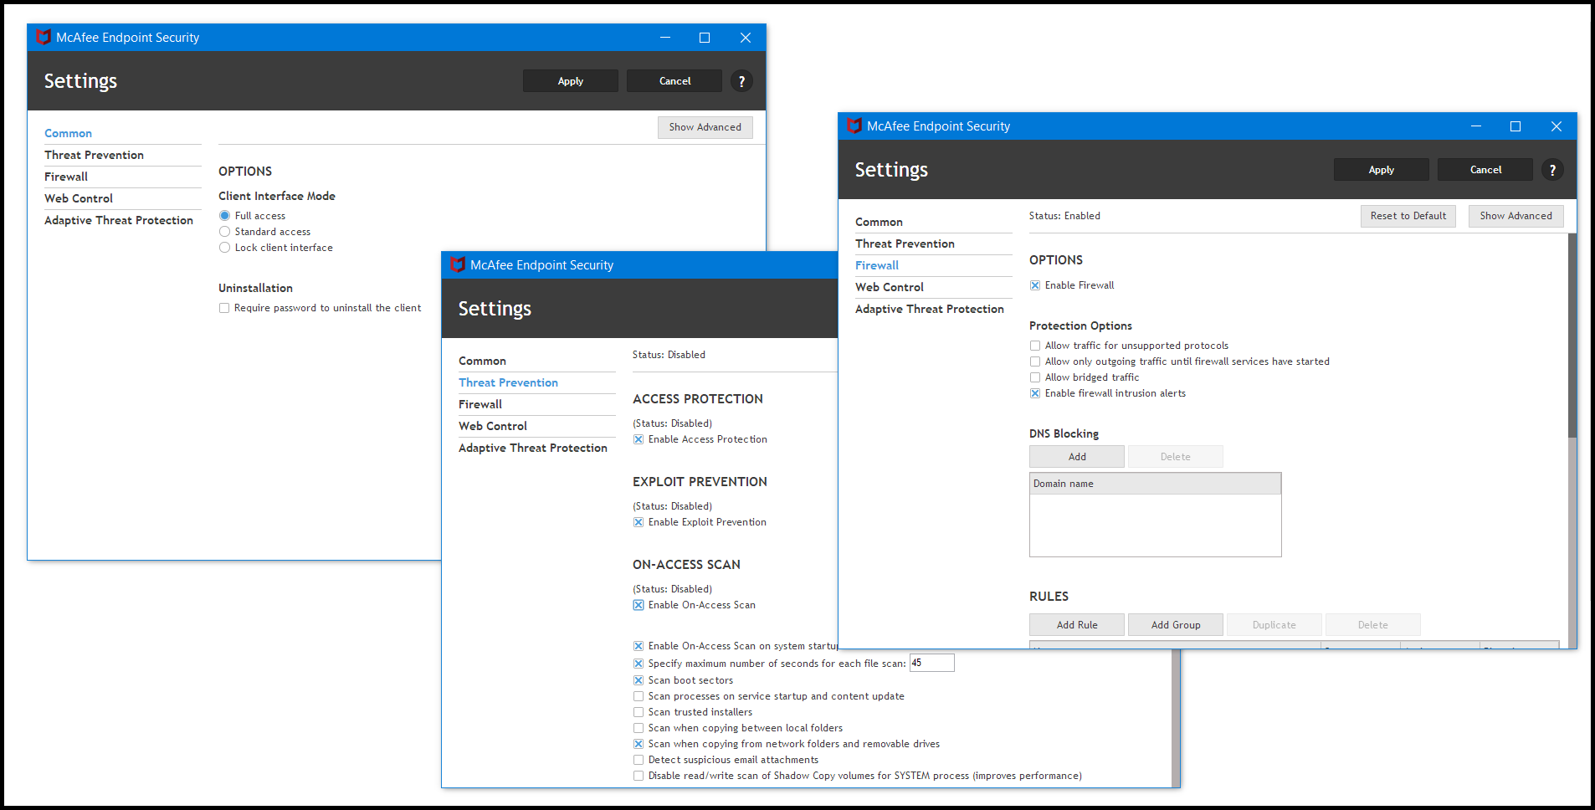Check Scan when copying between local folders

coord(639,728)
